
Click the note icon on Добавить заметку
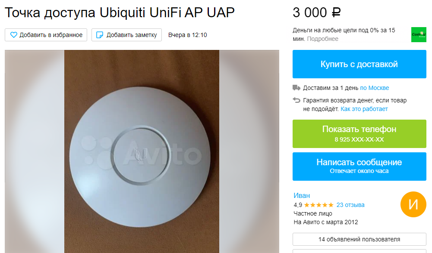pyautogui.click(x=99, y=35)
